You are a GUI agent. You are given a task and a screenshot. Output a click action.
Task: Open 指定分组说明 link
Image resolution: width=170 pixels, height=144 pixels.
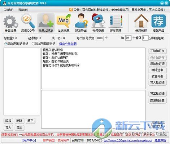(x=68, y=44)
